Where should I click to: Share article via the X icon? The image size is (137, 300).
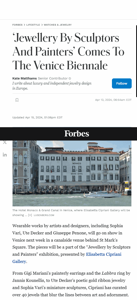pyautogui.click(x=5, y=142)
